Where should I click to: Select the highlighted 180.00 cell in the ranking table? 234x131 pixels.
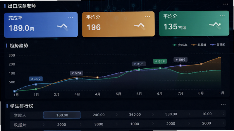pos(62,115)
